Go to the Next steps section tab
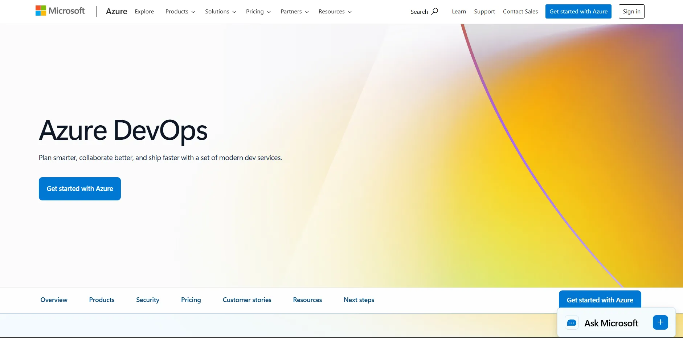 pos(359,300)
